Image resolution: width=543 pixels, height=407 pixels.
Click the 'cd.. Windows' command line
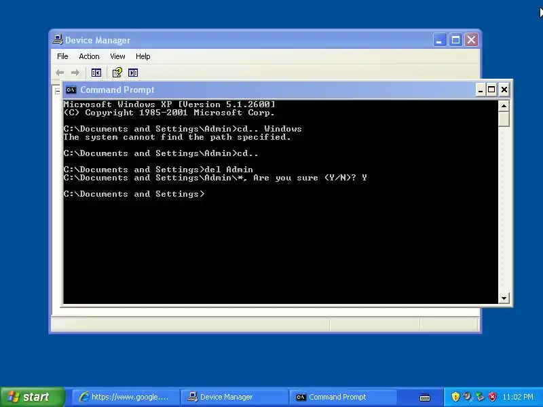coord(269,129)
